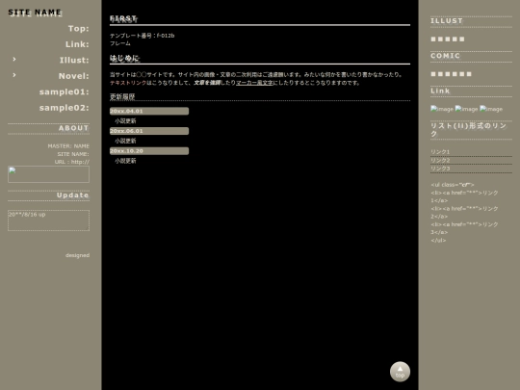
Task: Open リンク2 in the list
Action: tap(440, 160)
